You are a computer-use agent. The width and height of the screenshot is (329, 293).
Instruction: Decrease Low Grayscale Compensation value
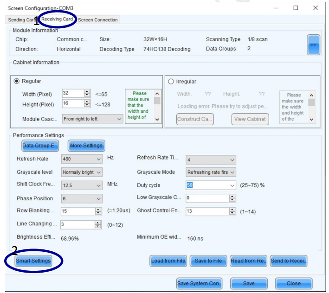[232, 200]
